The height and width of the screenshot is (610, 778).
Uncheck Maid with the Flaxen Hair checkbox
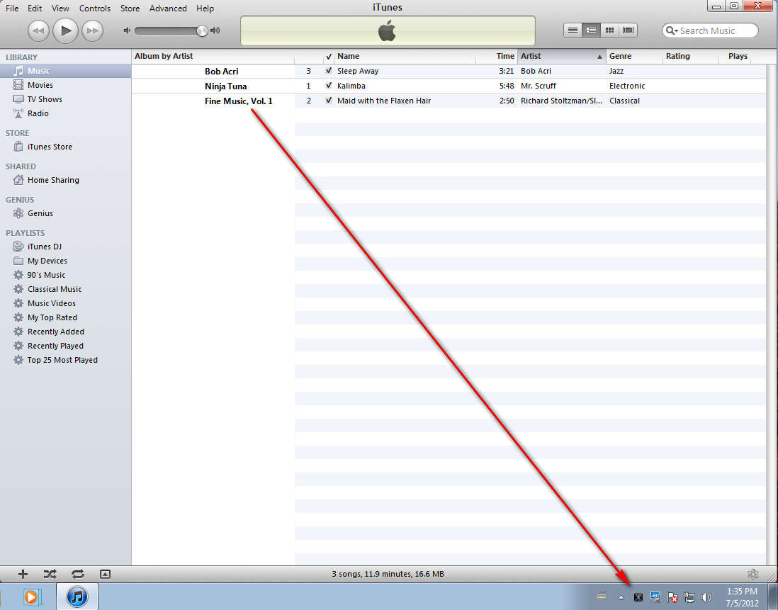(329, 101)
